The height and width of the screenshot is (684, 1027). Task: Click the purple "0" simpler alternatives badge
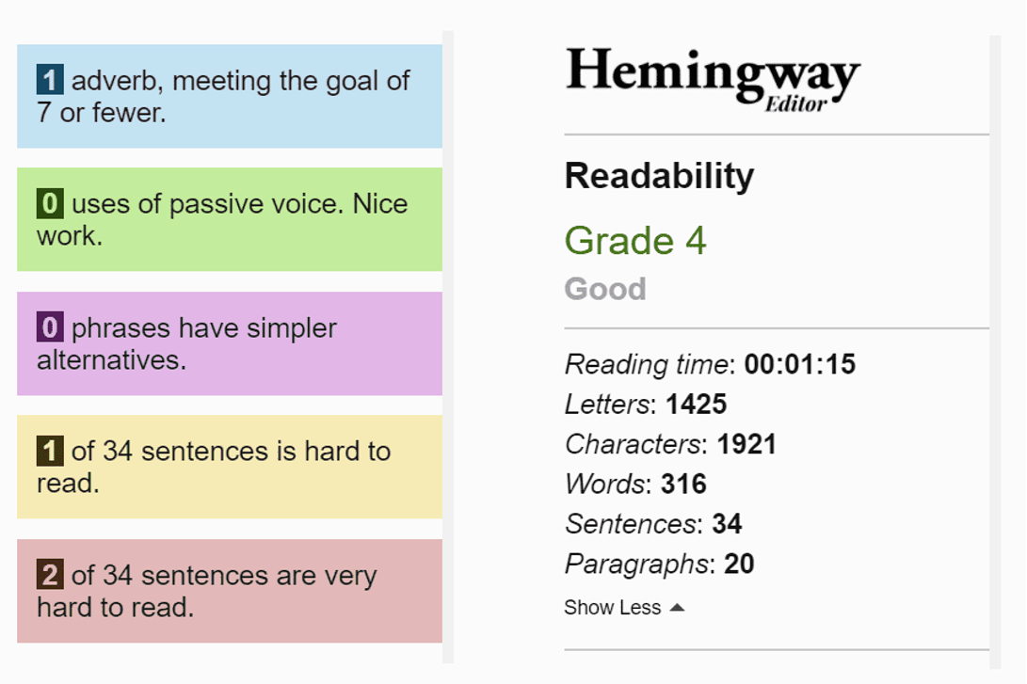tap(48, 328)
